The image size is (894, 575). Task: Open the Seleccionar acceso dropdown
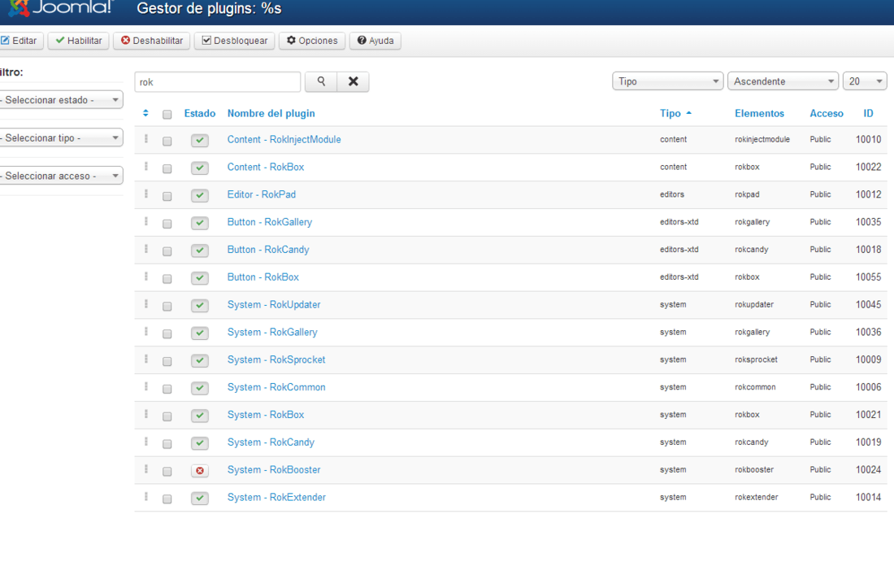tap(60, 176)
